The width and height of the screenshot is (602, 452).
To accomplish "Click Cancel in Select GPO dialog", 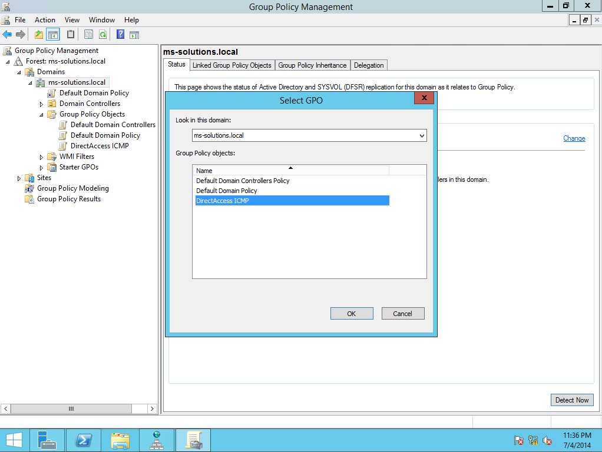I will click(x=402, y=314).
